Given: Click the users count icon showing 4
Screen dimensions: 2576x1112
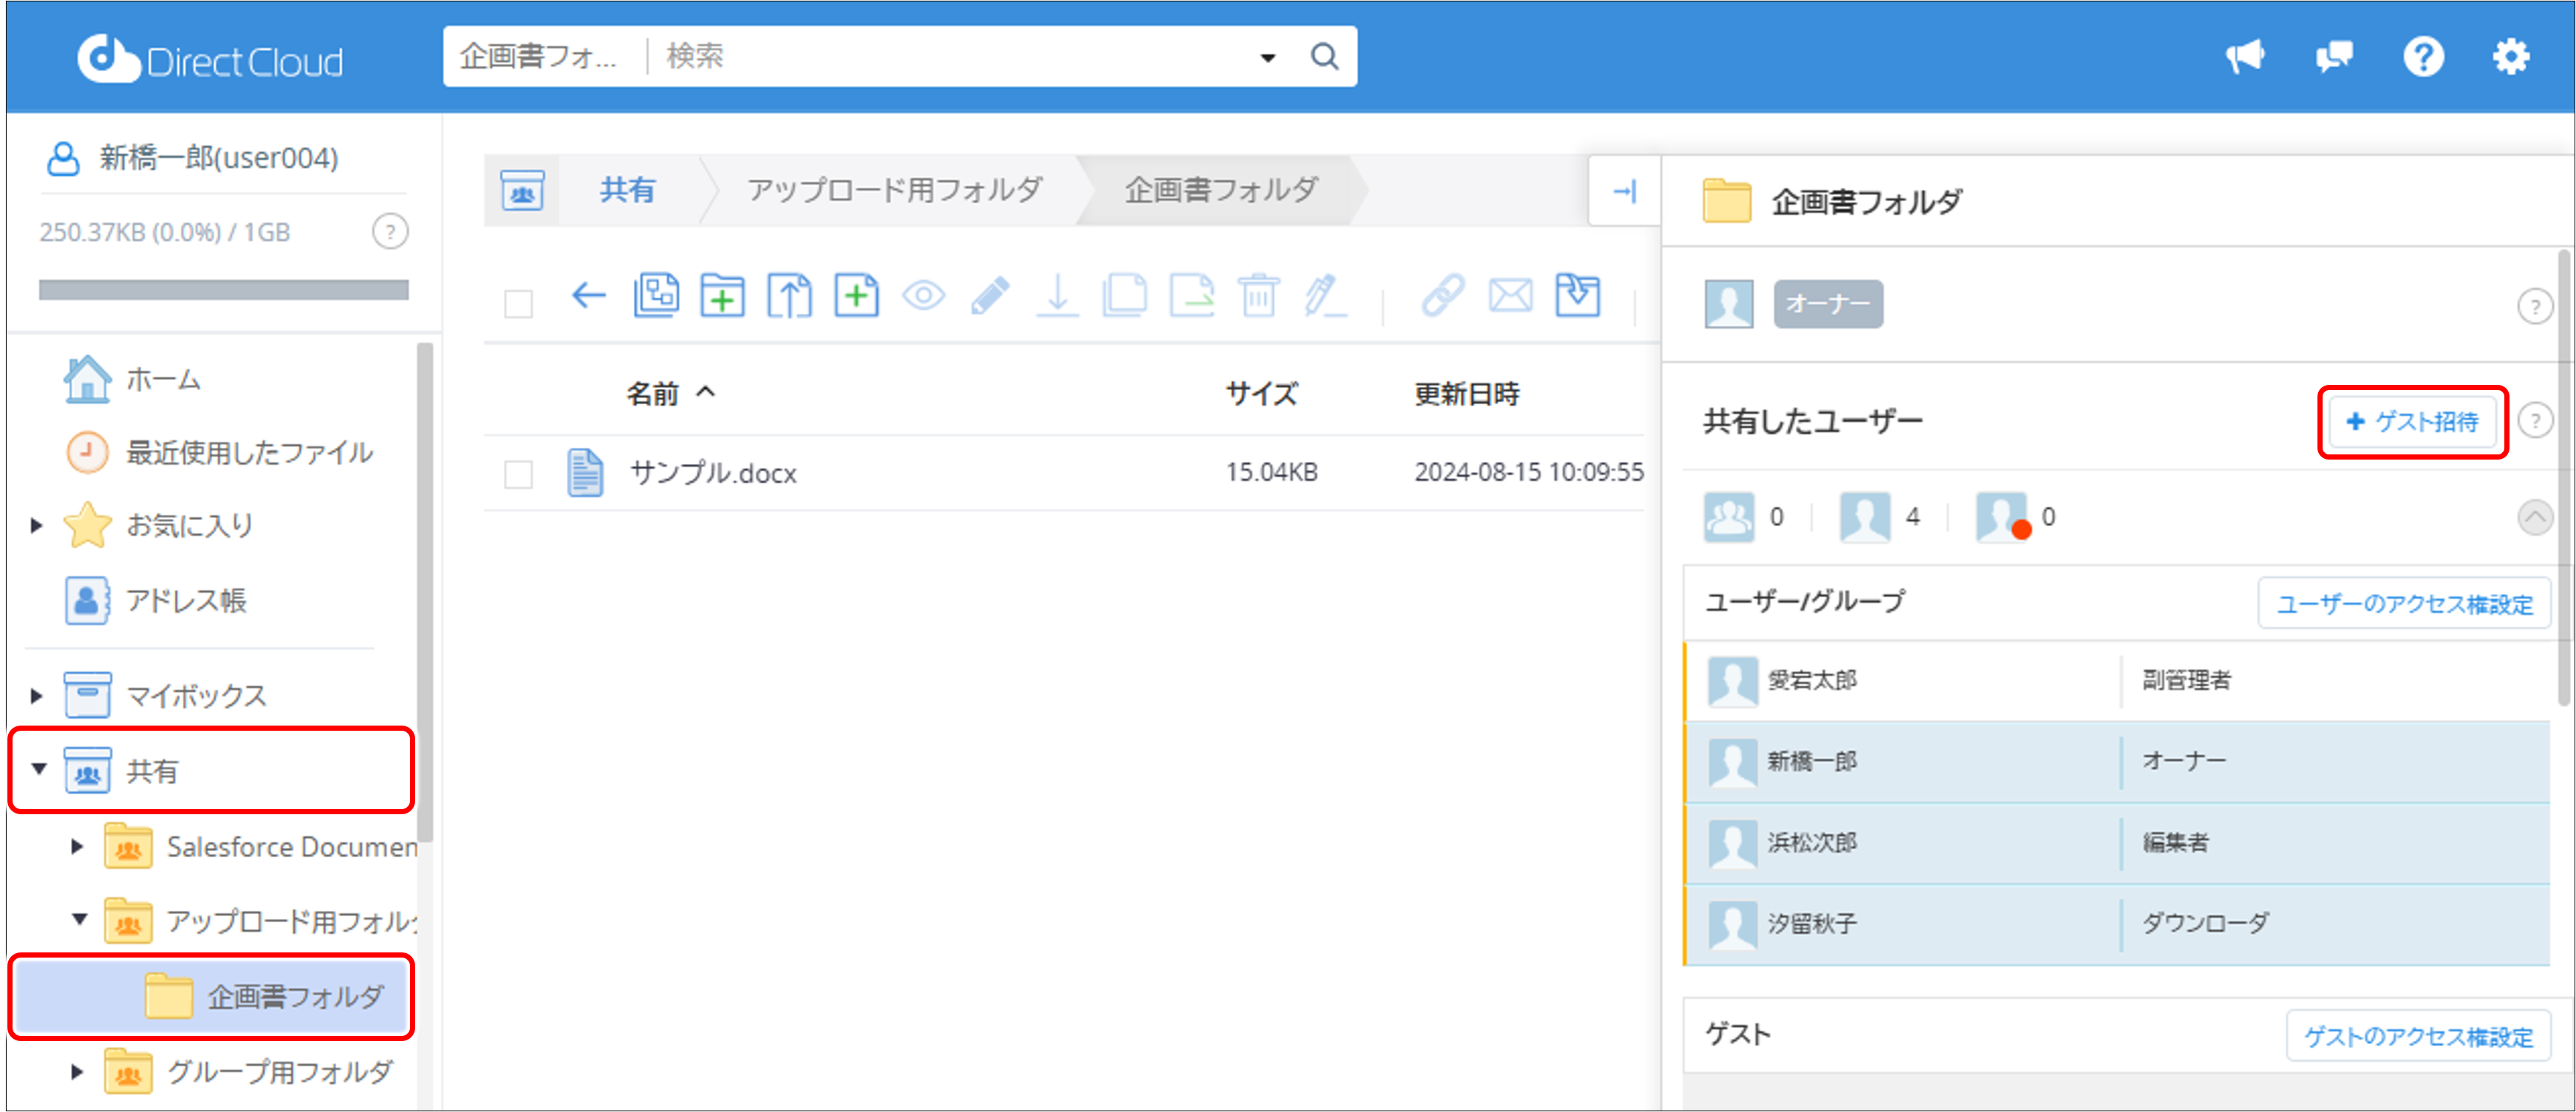Looking at the screenshot, I should pyautogui.click(x=1865, y=517).
